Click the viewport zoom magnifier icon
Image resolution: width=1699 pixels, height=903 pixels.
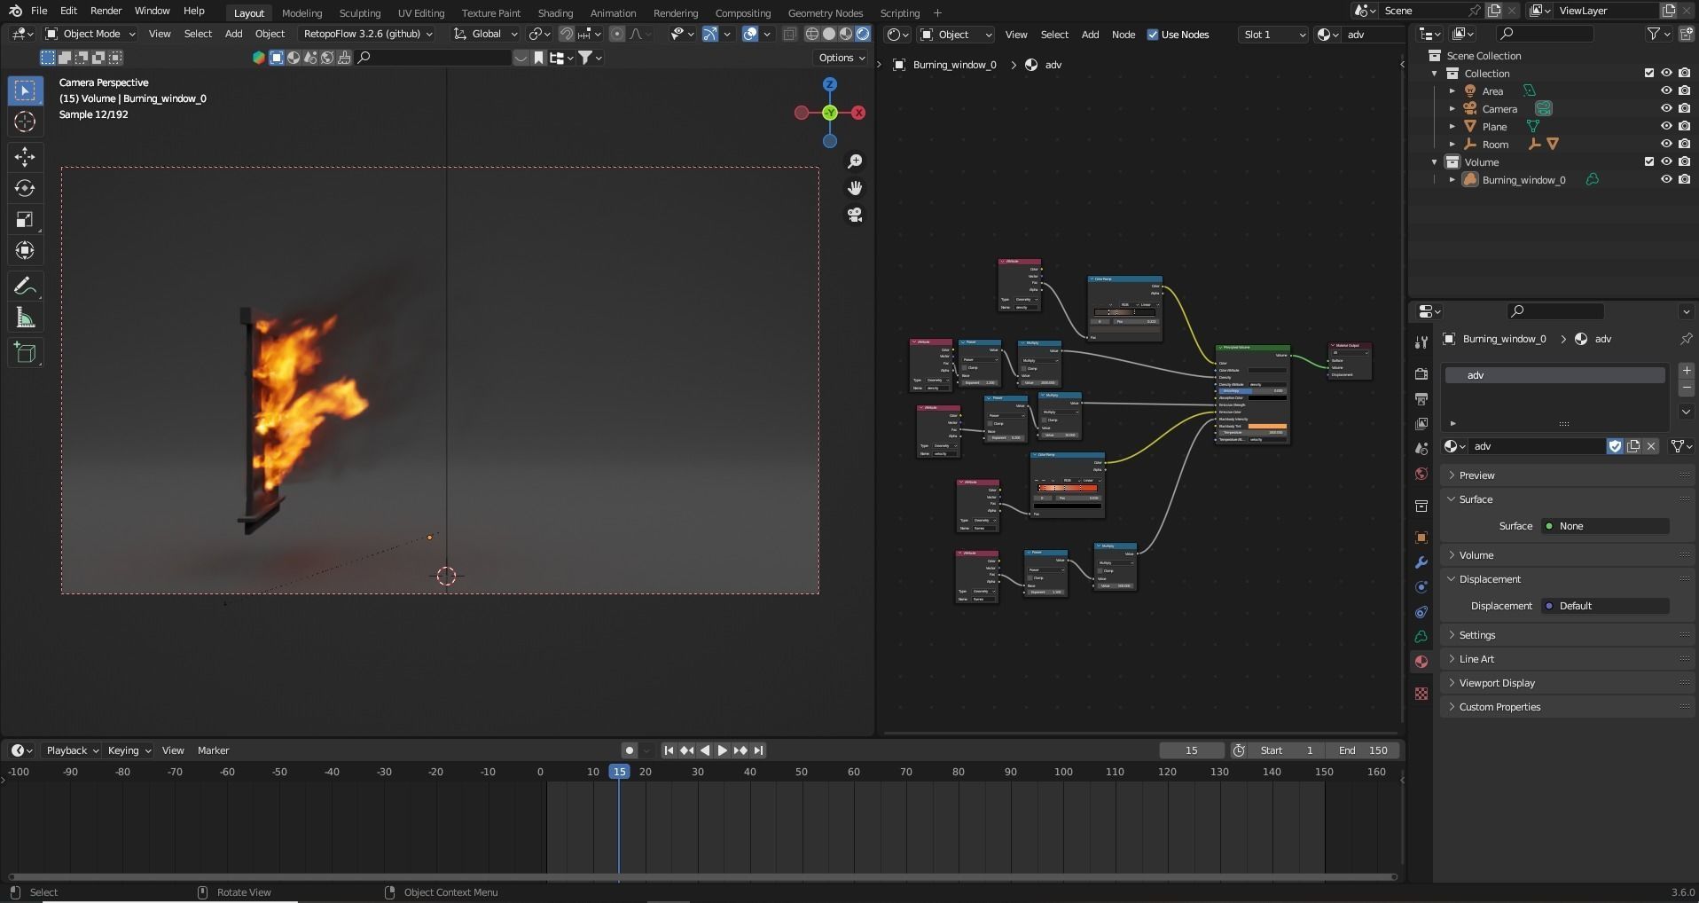tap(855, 161)
